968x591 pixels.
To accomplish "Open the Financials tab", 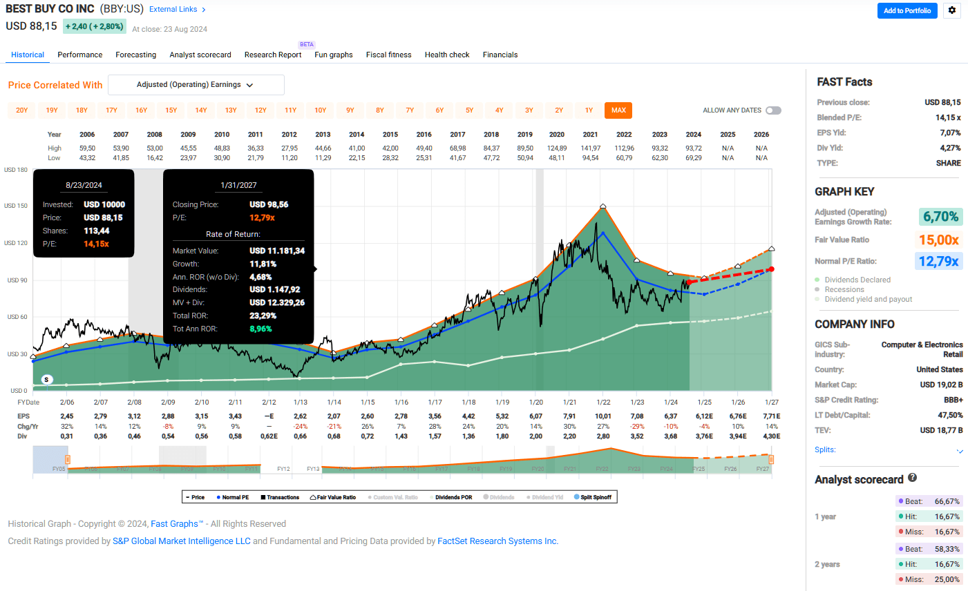I will (x=500, y=55).
